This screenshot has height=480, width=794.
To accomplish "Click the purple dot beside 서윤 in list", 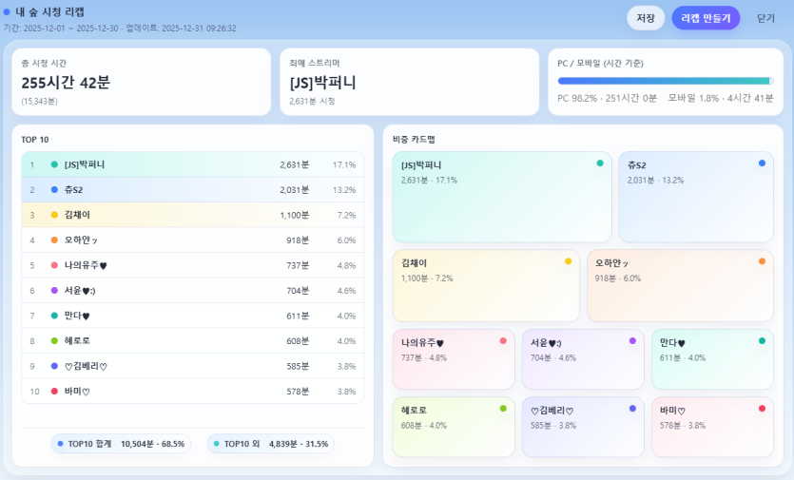I will coord(54,291).
